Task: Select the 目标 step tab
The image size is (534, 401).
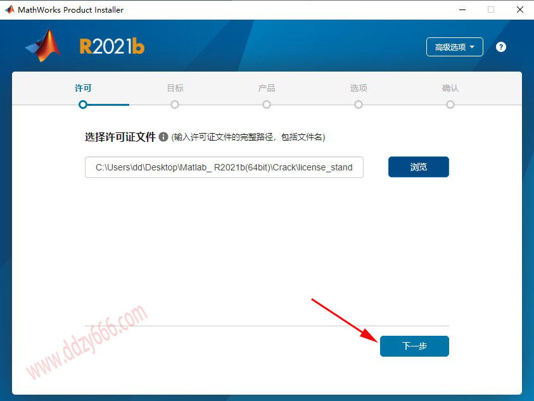Action: tap(175, 88)
